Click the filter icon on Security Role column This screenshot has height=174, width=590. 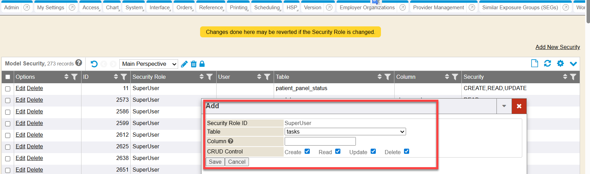[x=209, y=77]
